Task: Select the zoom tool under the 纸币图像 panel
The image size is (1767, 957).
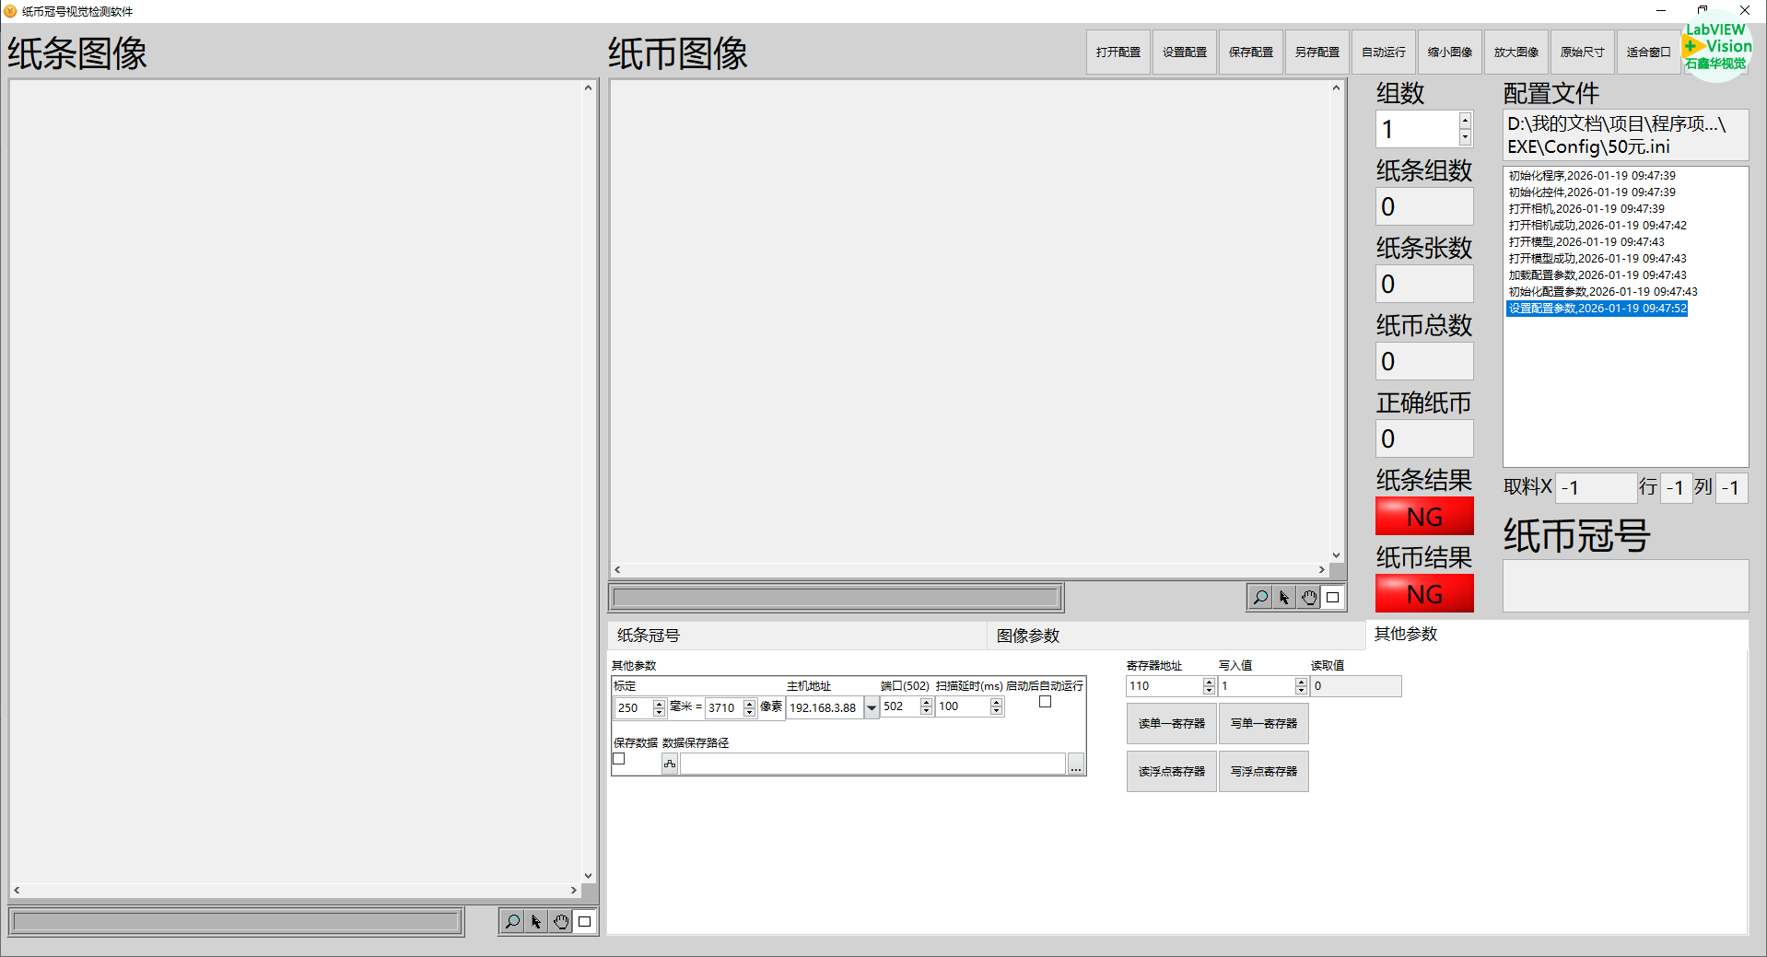Action: tap(1259, 598)
